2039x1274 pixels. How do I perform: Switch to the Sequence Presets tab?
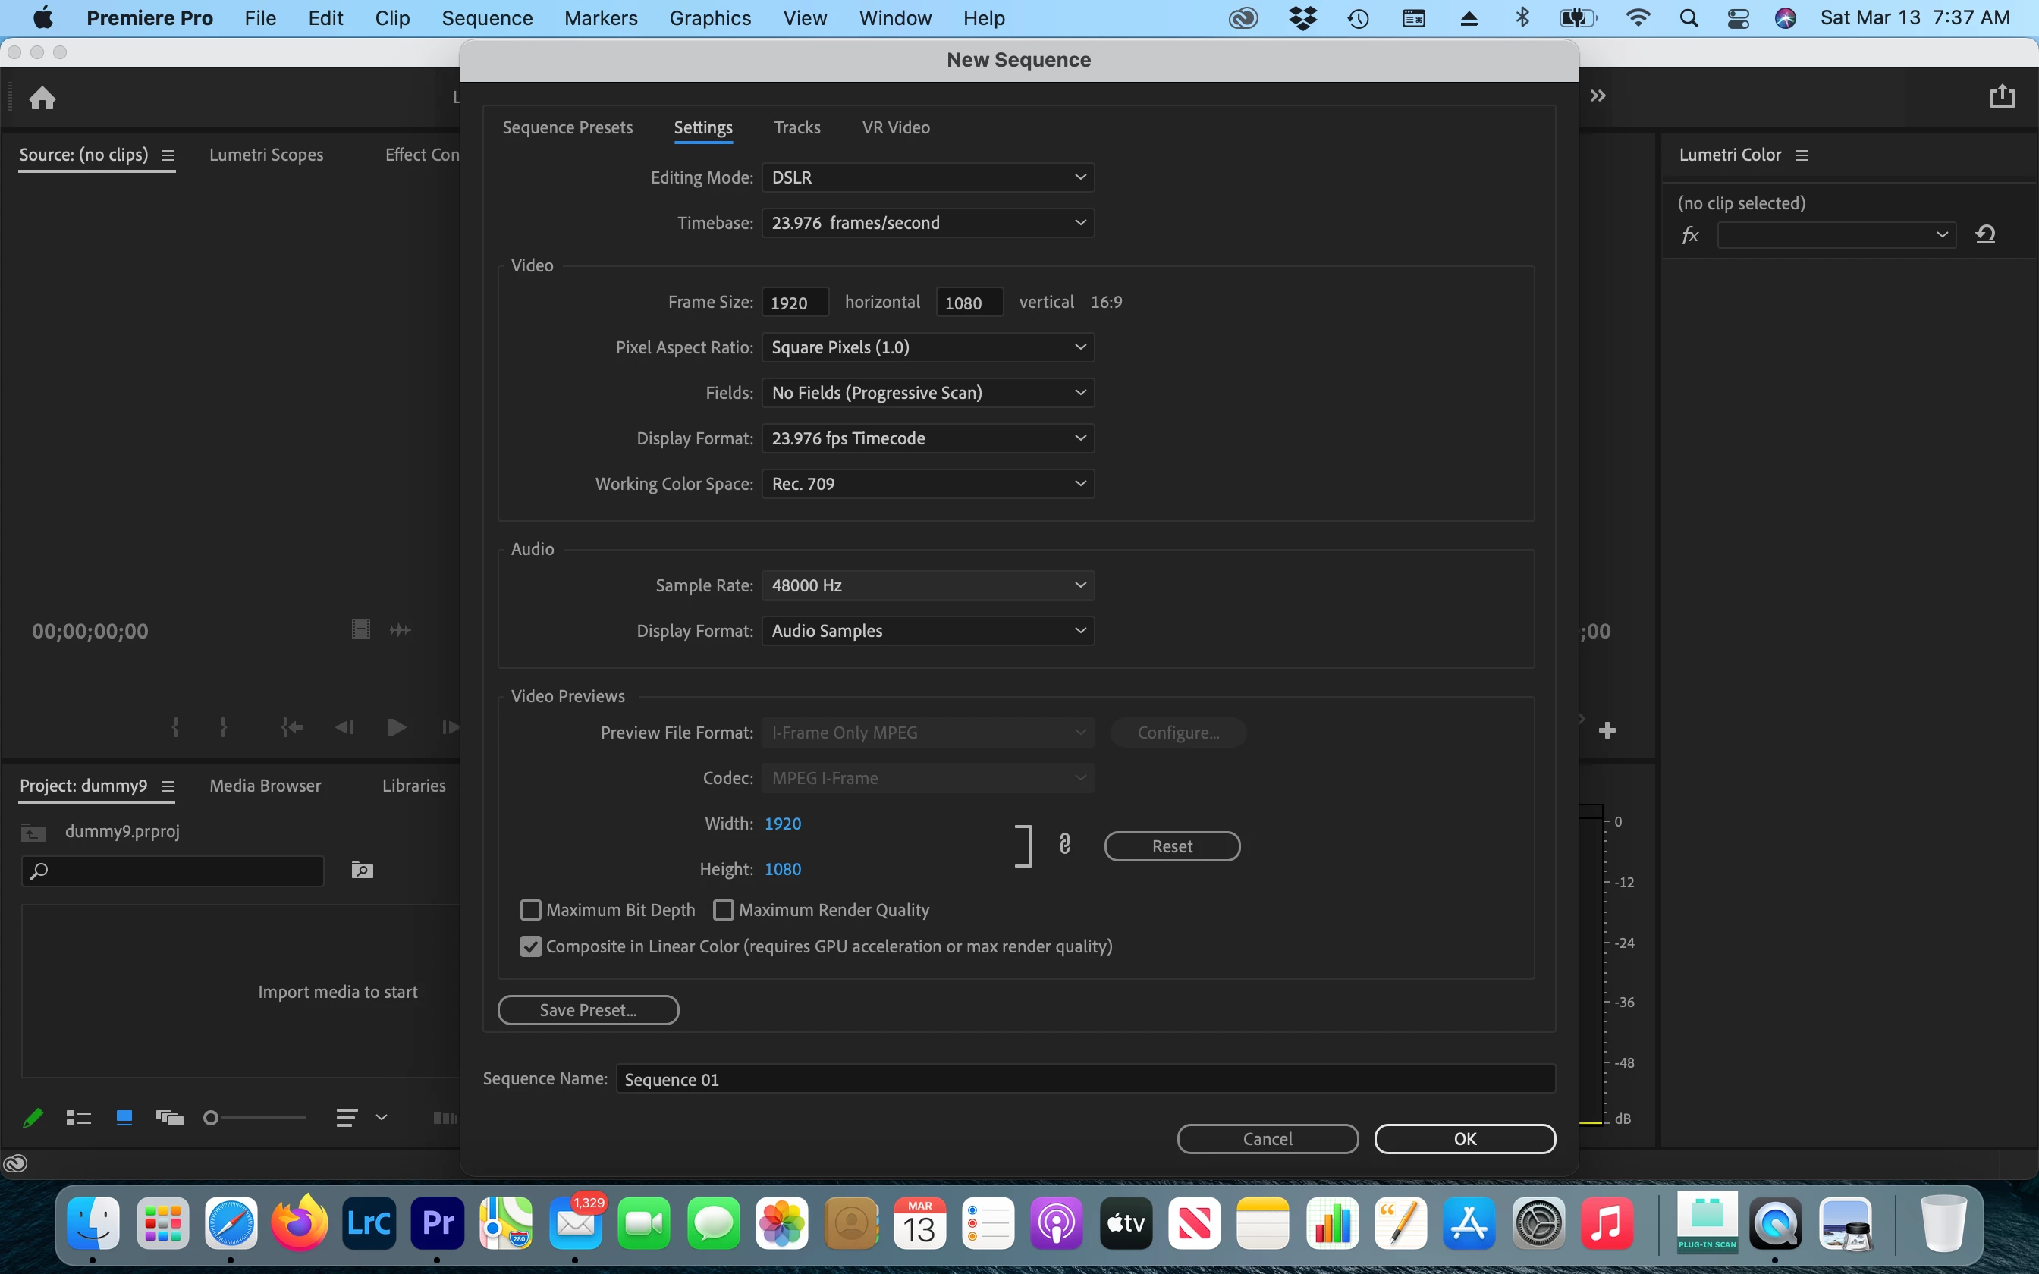coord(567,127)
